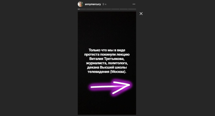Screen dimensions: 215x116
Task: Click the line "декана Высшей школы"
Action: [x=107, y=68]
